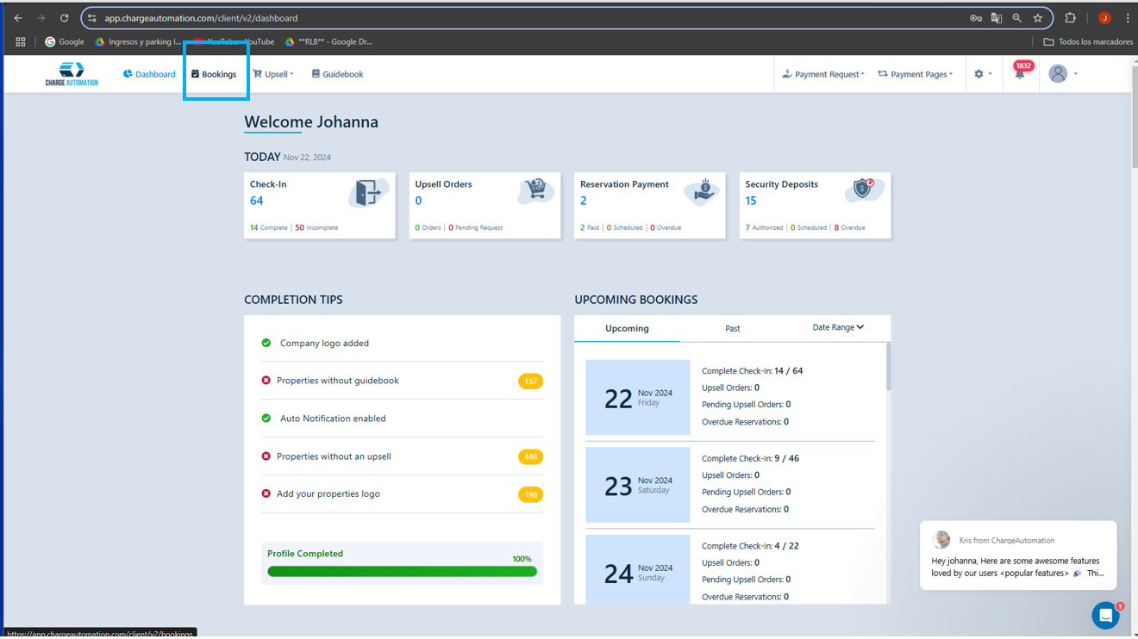Open the '**RLB** - Google Dr...' bookmark
The height and width of the screenshot is (639, 1138).
click(x=329, y=41)
